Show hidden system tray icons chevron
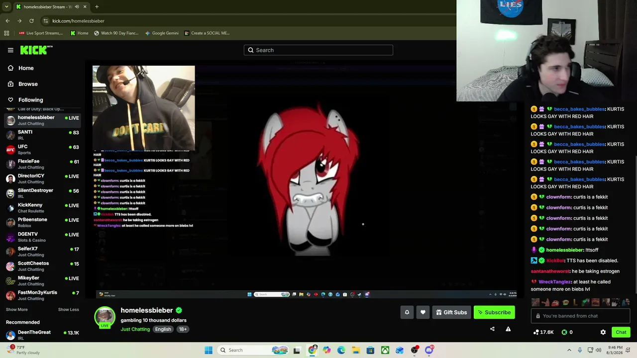 [x=569, y=350]
